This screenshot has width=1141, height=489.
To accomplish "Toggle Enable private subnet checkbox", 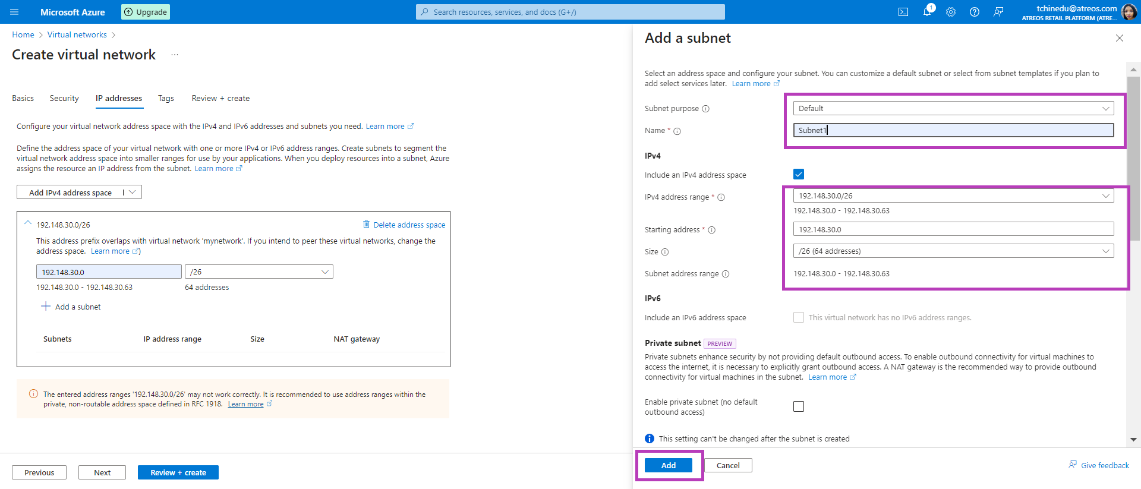I will pos(799,406).
